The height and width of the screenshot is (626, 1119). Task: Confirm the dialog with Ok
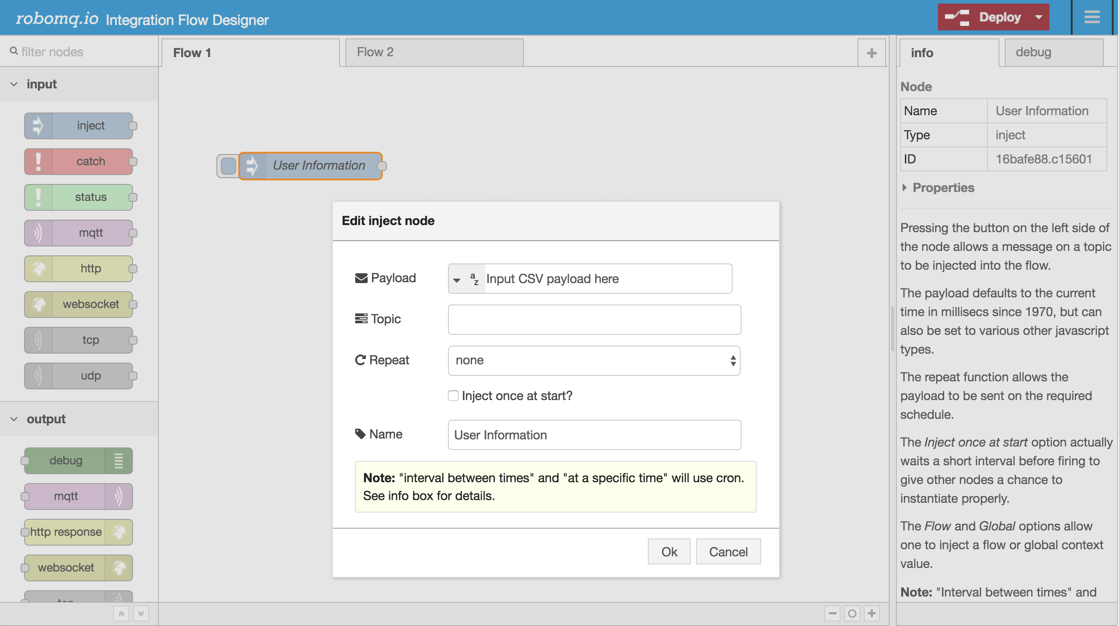pyautogui.click(x=669, y=552)
